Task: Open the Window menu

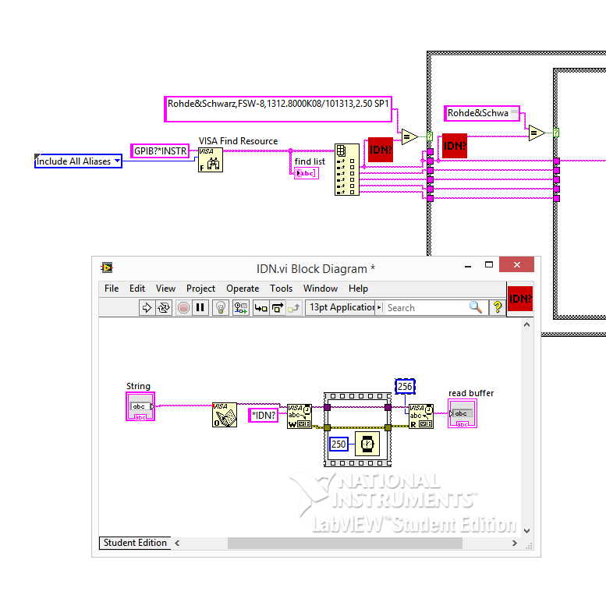Action: click(x=321, y=289)
